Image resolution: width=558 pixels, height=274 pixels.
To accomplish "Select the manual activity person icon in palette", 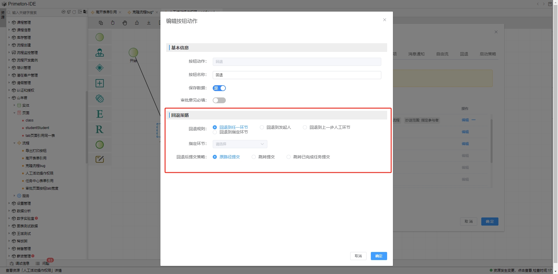I will pyautogui.click(x=100, y=53).
